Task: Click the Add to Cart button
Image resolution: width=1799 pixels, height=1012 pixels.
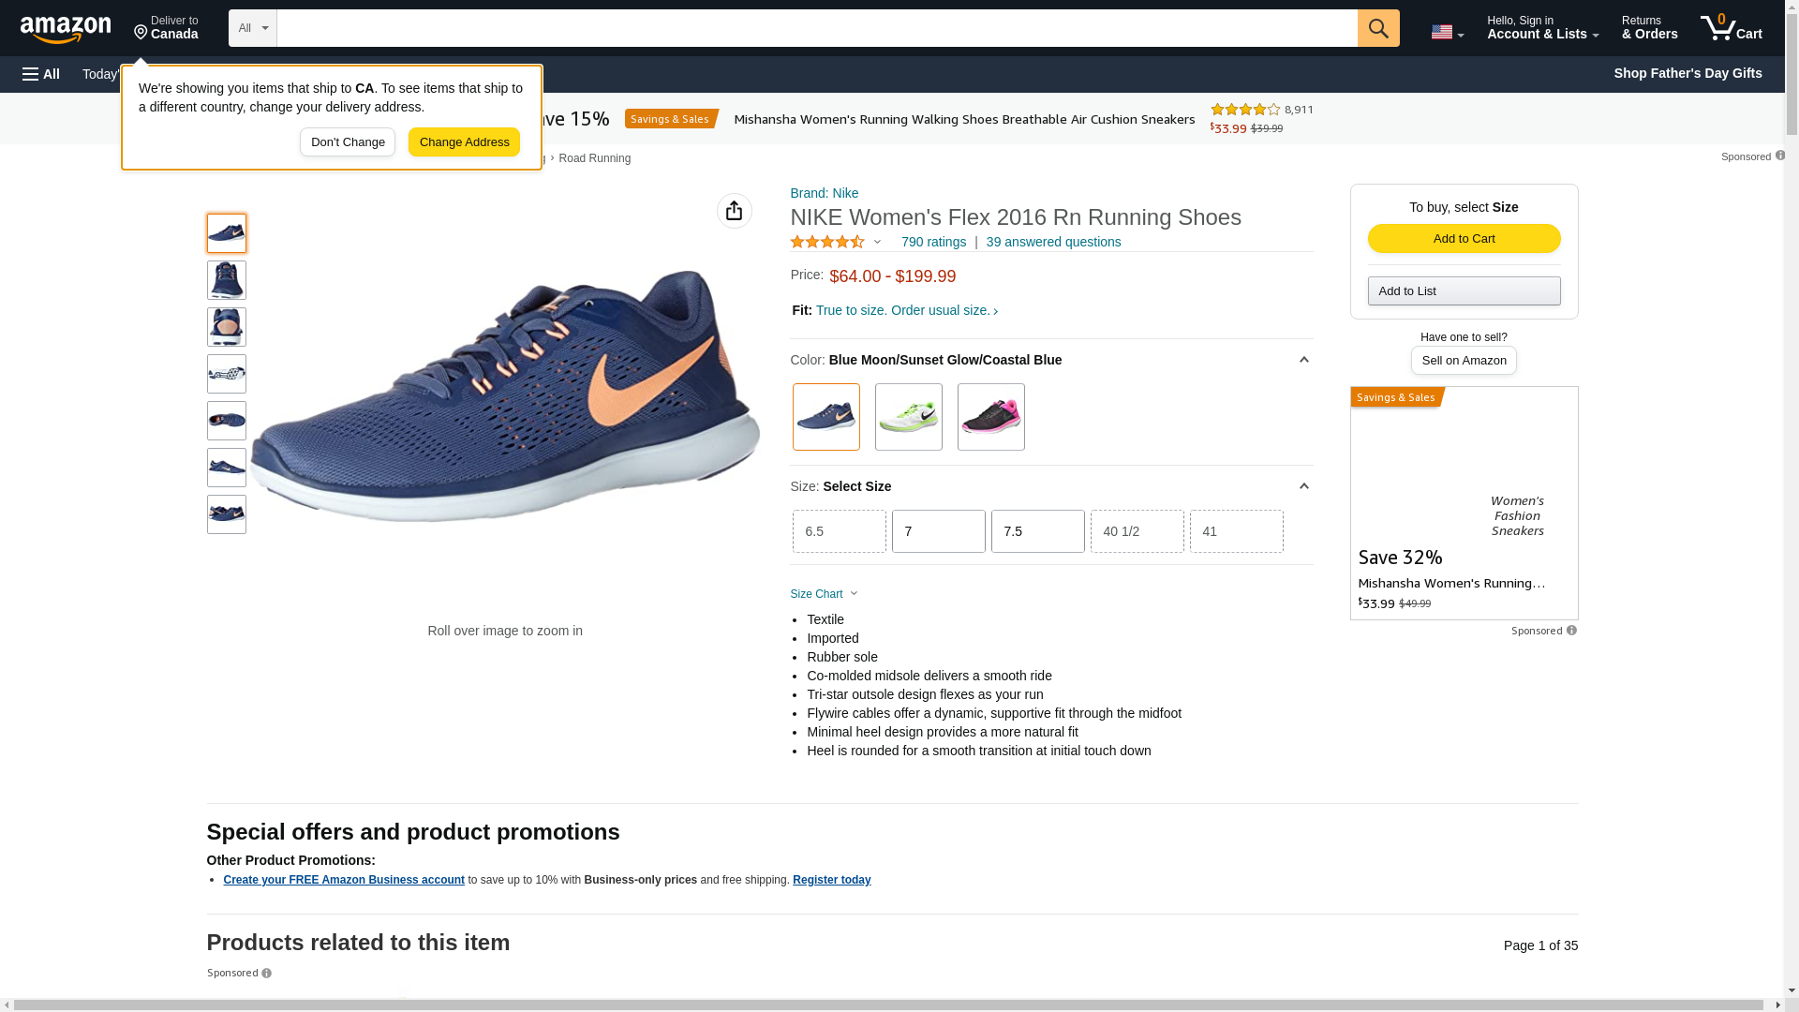Action: (1464, 239)
